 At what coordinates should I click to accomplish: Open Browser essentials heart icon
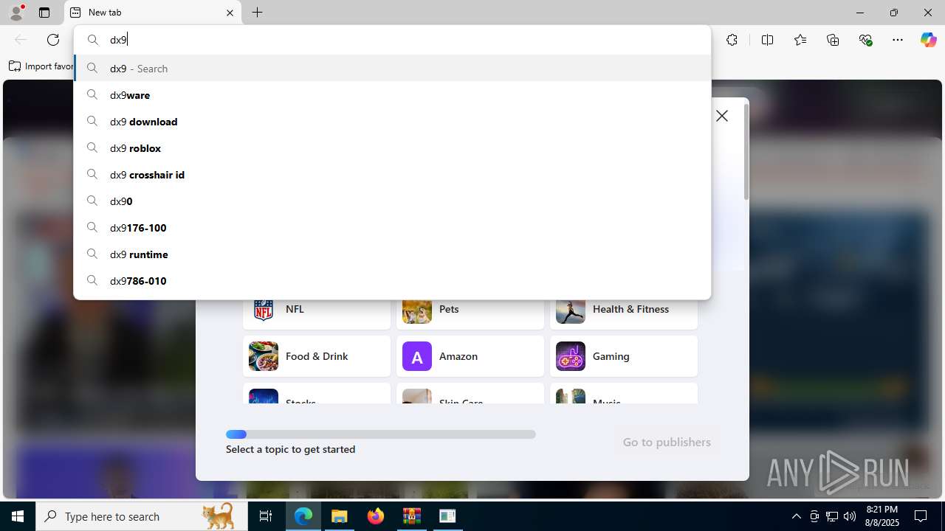click(865, 40)
